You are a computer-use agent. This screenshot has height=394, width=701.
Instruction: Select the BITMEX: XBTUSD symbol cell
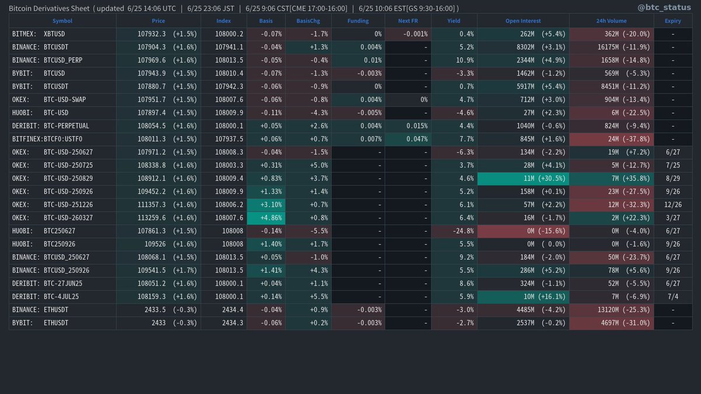(63, 34)
